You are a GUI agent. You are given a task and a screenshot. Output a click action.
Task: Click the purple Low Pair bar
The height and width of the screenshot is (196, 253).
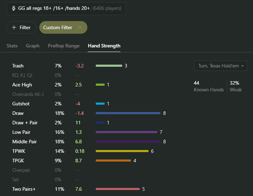(x=126, y=132)
